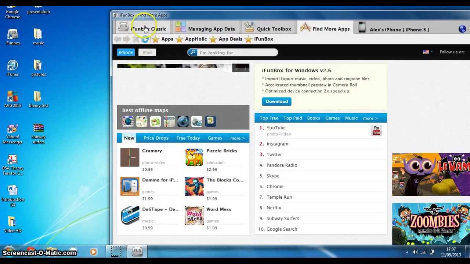Show banner slide 1
This screenshot has height=264, width=470.
tap(228, 68)
